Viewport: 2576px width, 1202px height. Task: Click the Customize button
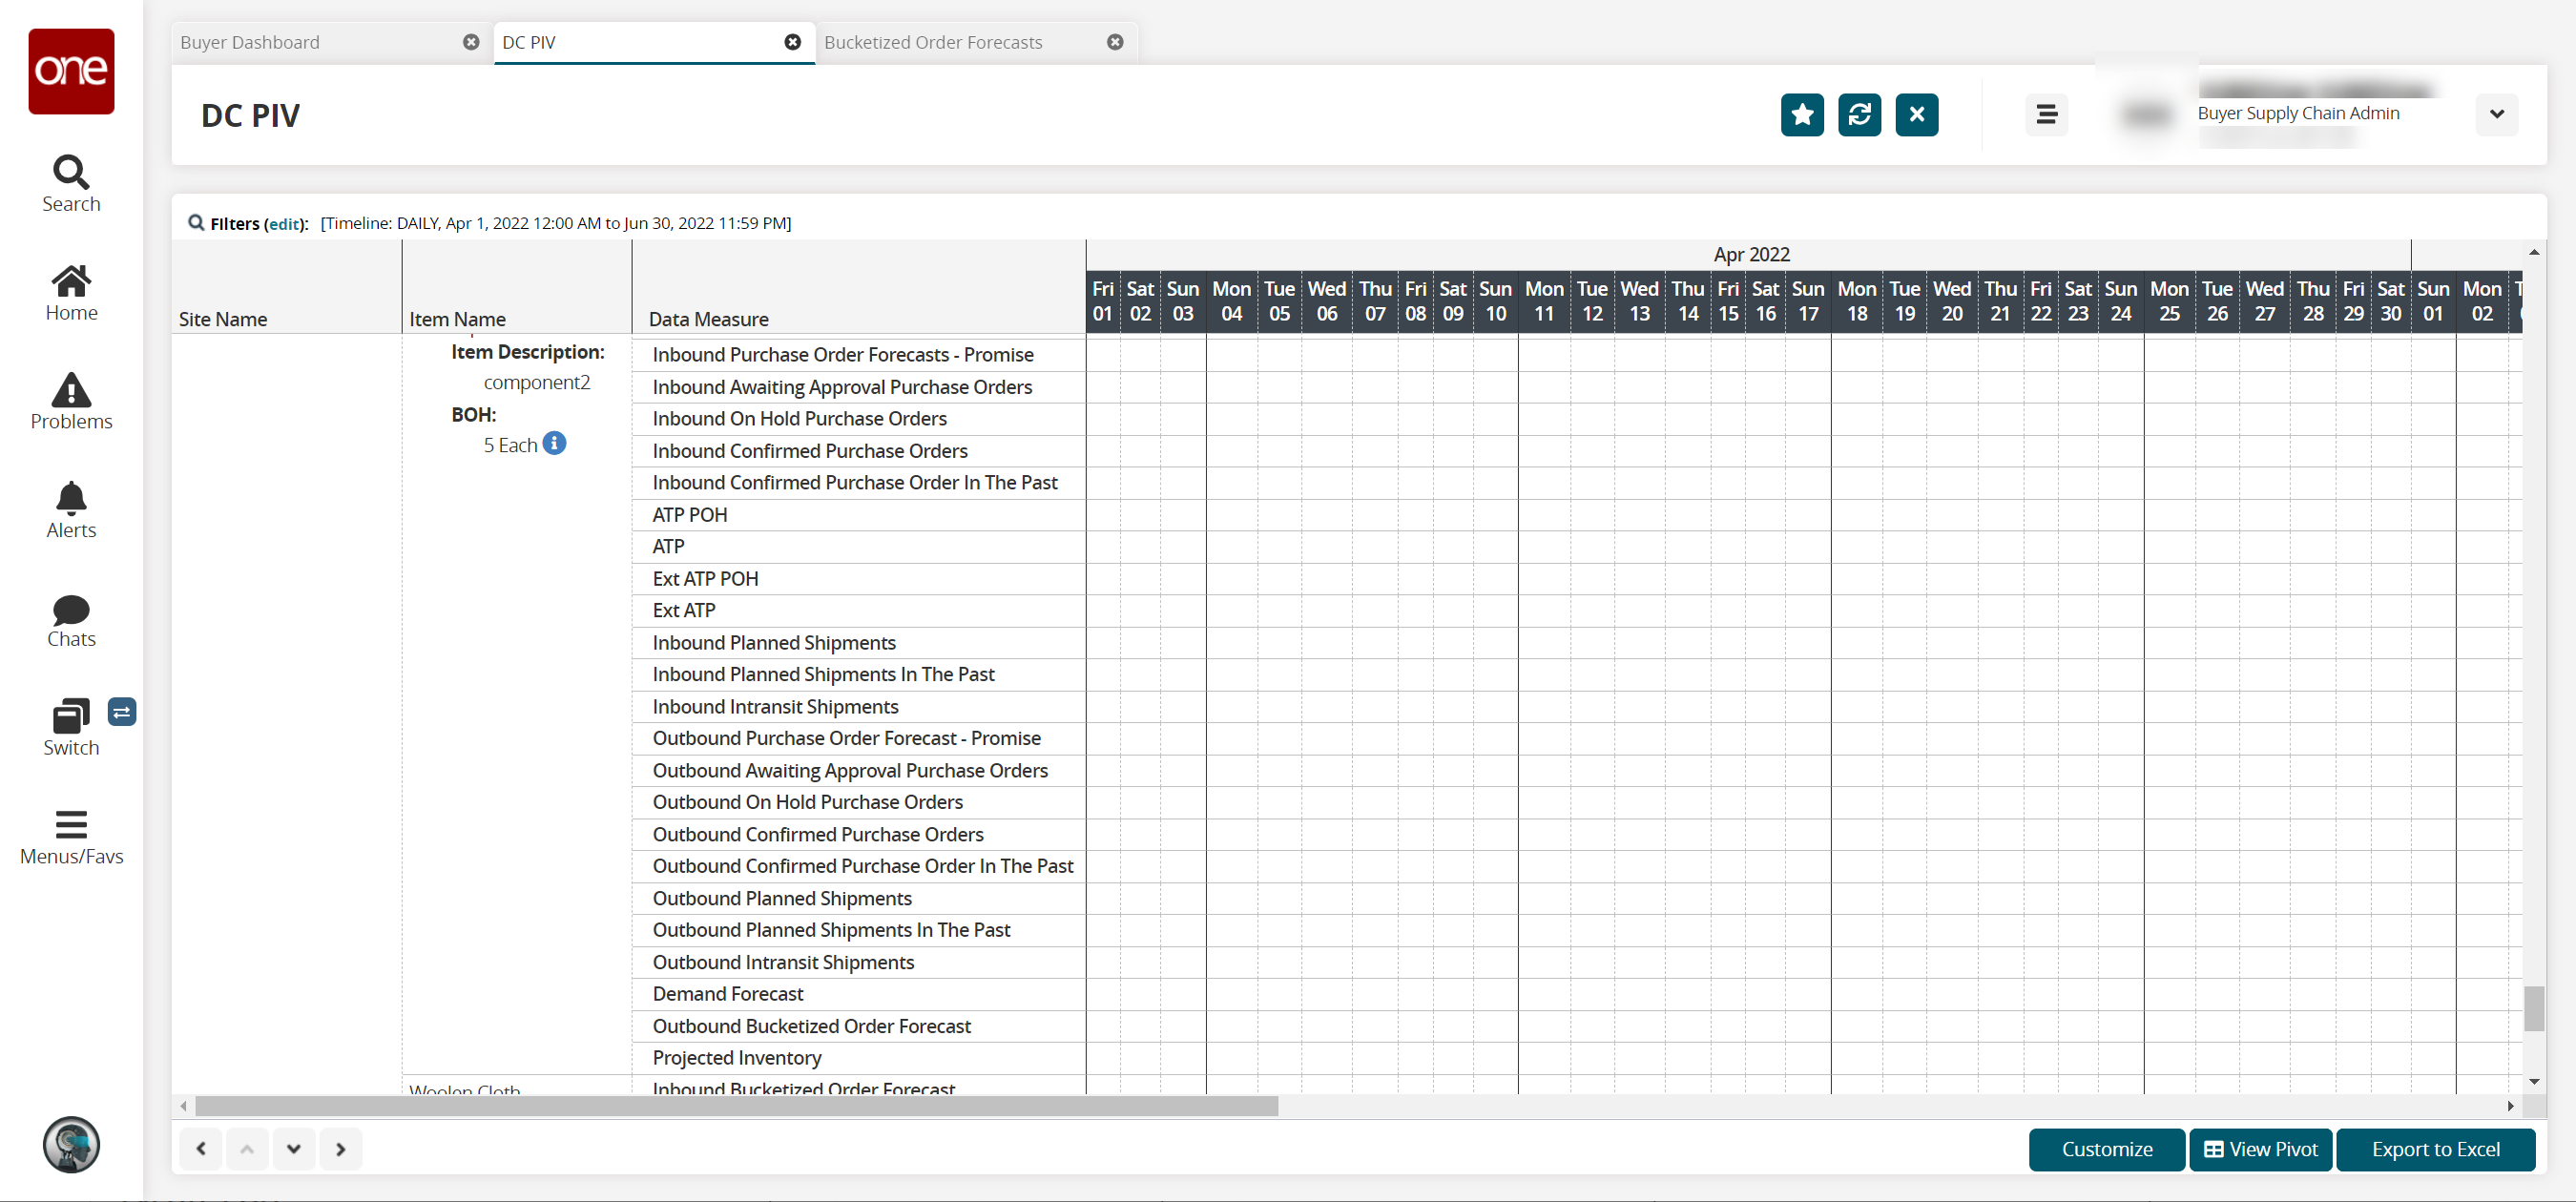point(2106,1149)
